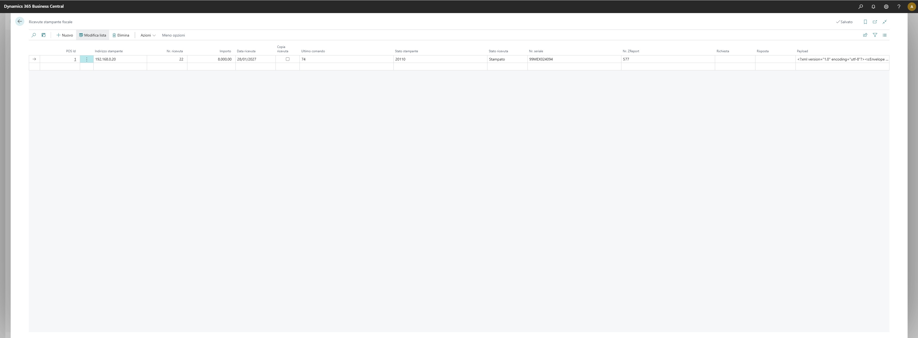This screenshot has height=338, width=918.
Task: Click the bookmark page icon
Action: [865, 22]
